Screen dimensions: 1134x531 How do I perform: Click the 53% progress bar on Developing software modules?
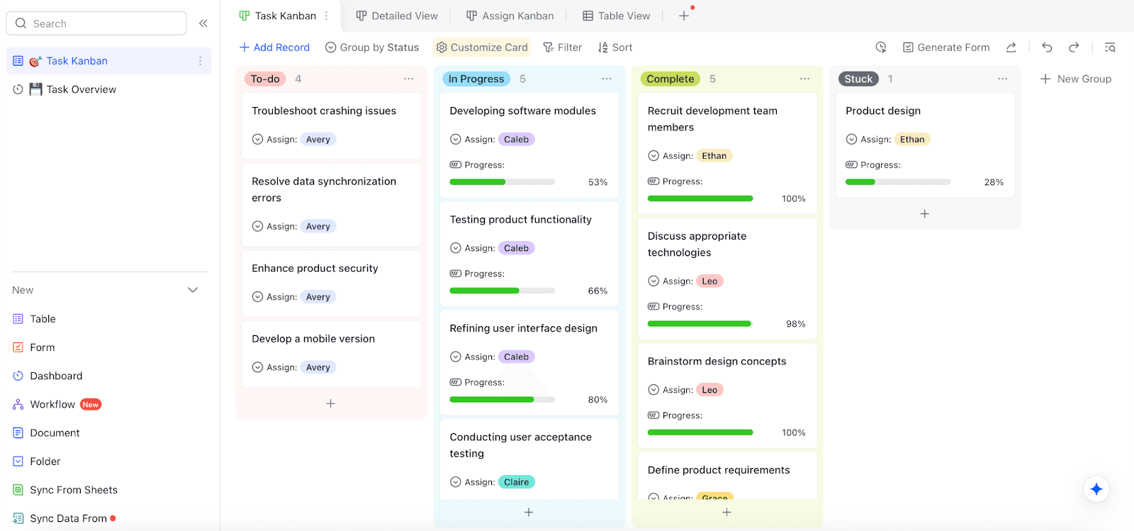(x=503, y=182)
